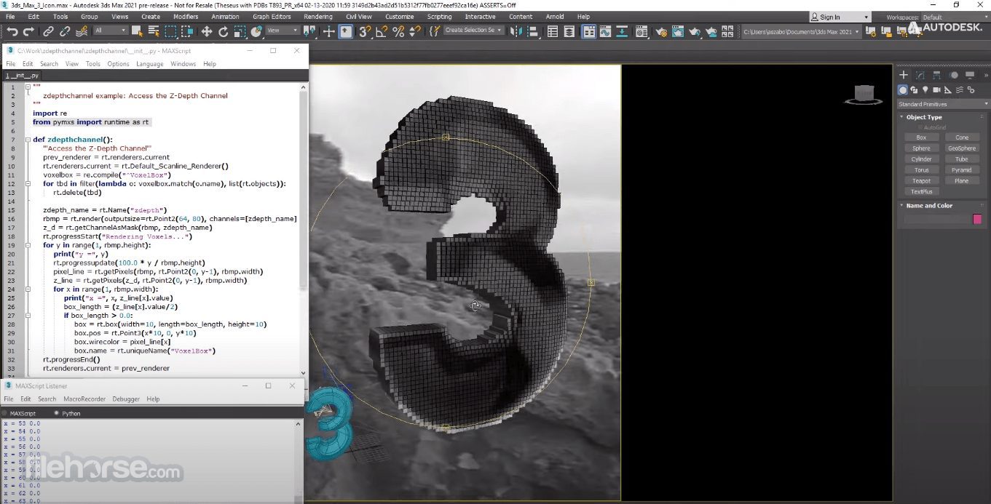Activate the Select and Move tool

click(207, 31)
